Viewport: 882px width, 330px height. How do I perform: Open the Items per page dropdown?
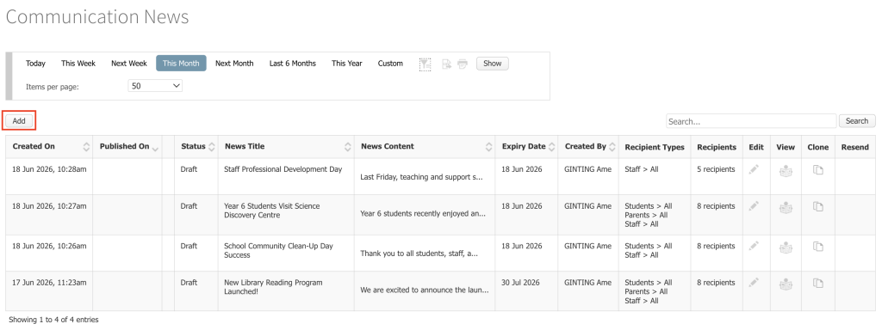coord(155,86)
